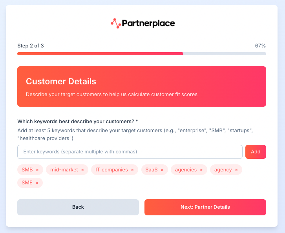Click the Step 2 of 3 label
This screenshot has width=285, height=233.
coord(31,46)
